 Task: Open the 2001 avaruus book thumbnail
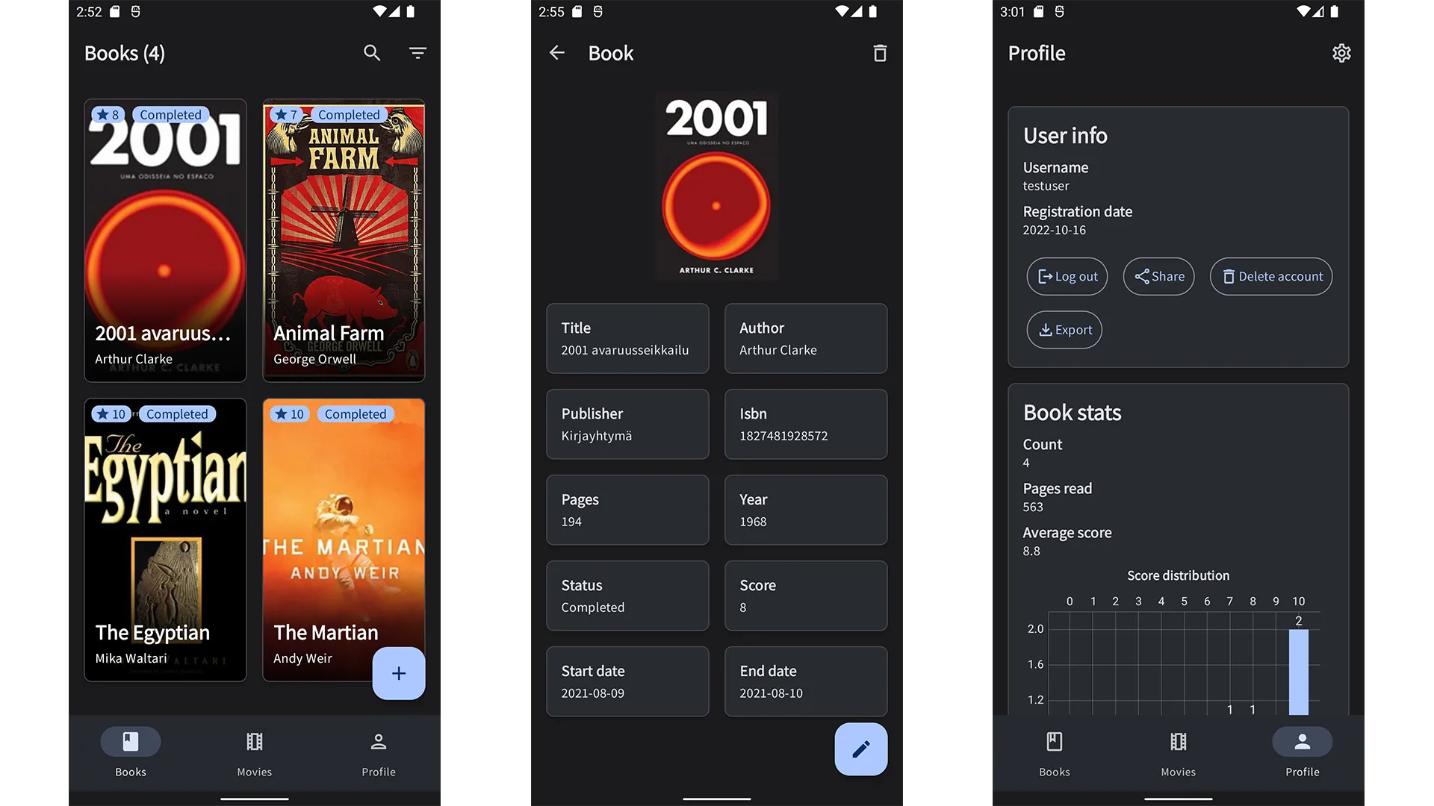click(164, 240)
